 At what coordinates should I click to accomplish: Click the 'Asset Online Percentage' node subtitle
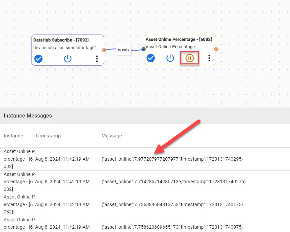coord(170,47)
